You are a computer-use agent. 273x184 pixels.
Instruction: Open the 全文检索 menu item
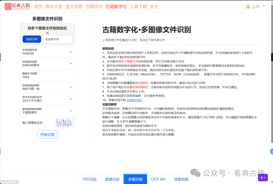(74, 7)
